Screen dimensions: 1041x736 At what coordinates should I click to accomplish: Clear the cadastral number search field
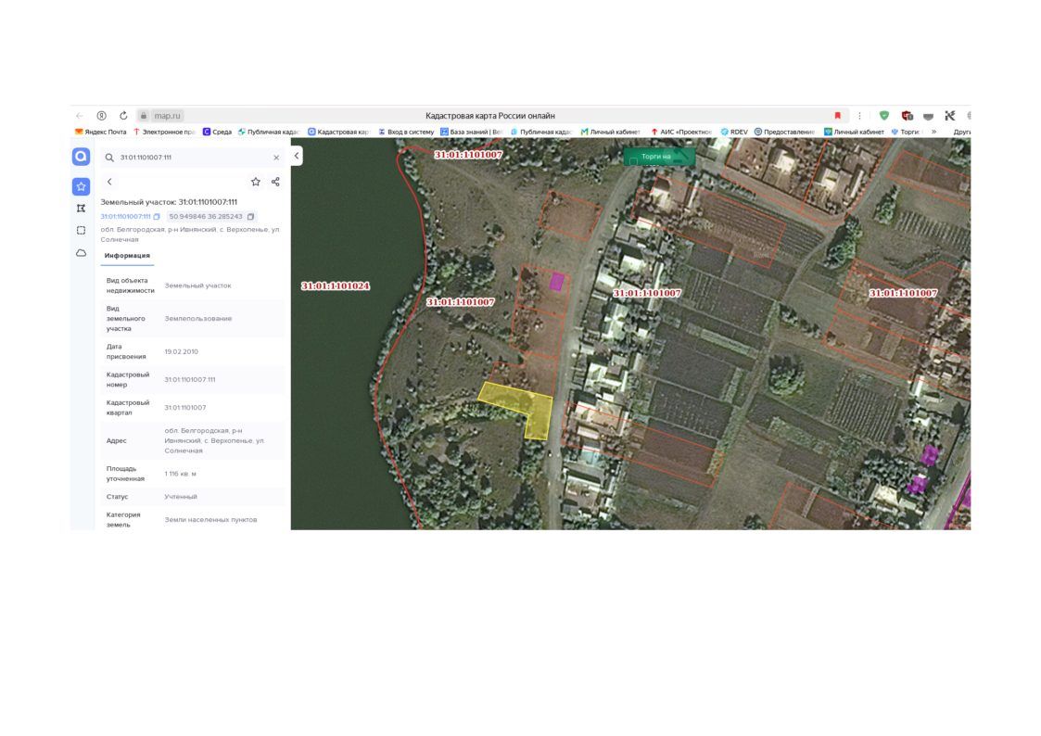(276, 158)
